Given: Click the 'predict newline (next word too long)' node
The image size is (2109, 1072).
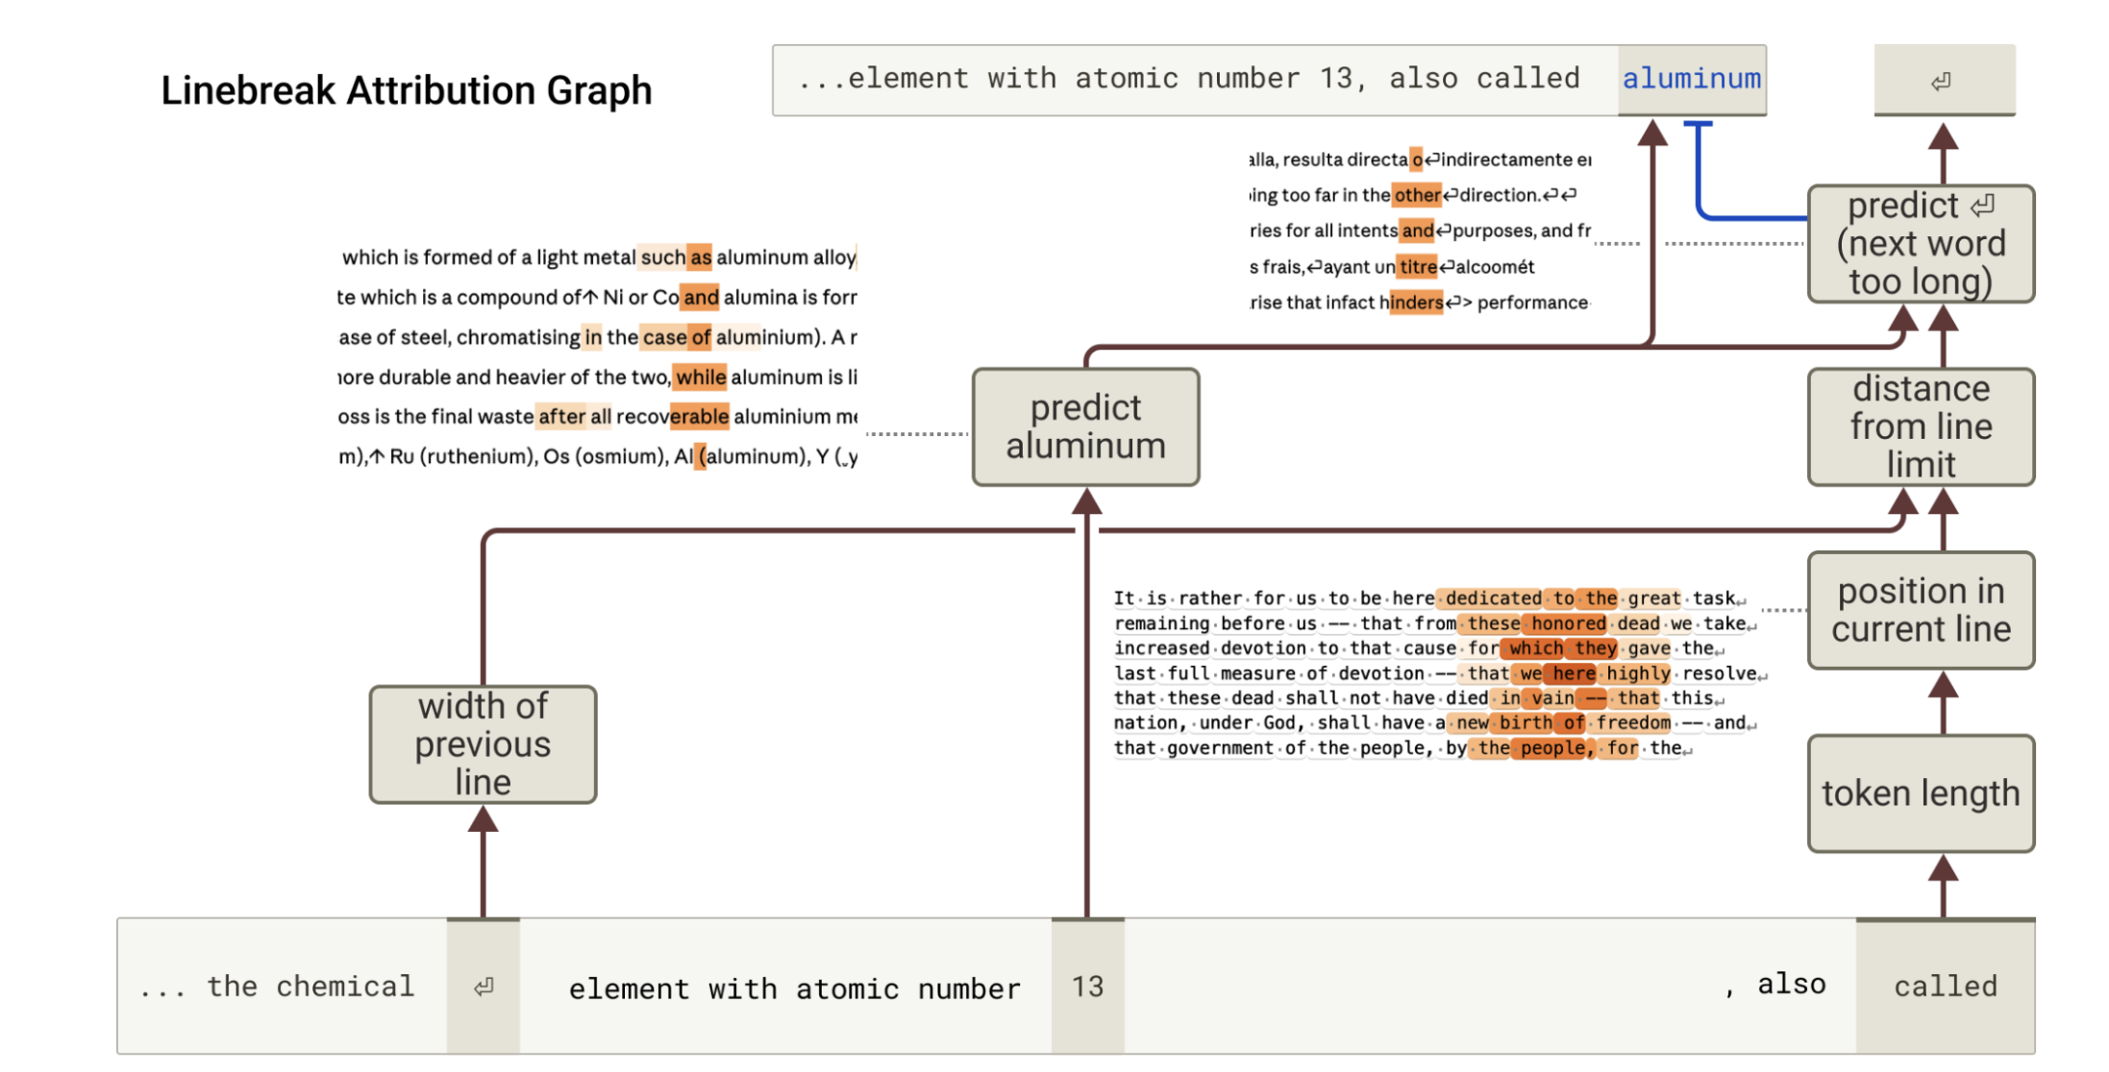Looking at the screenshot, I should click(x=1921, y=244).
